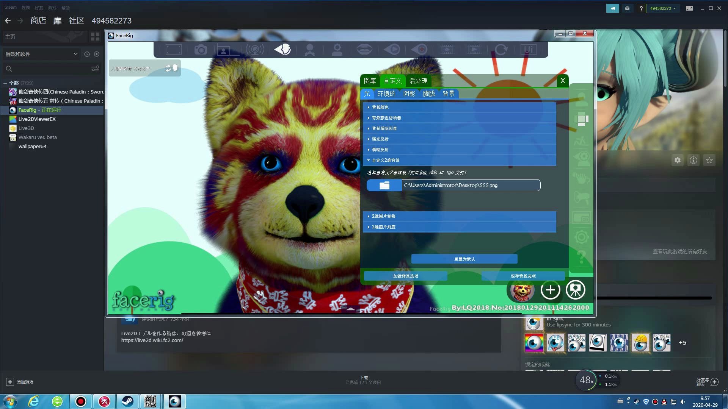
Task: Click the head tracking face icon
Action: [x=282, y=50]
